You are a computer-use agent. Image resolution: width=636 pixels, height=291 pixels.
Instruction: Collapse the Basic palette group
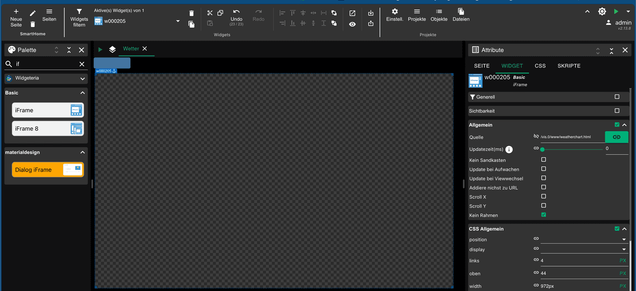82,93
